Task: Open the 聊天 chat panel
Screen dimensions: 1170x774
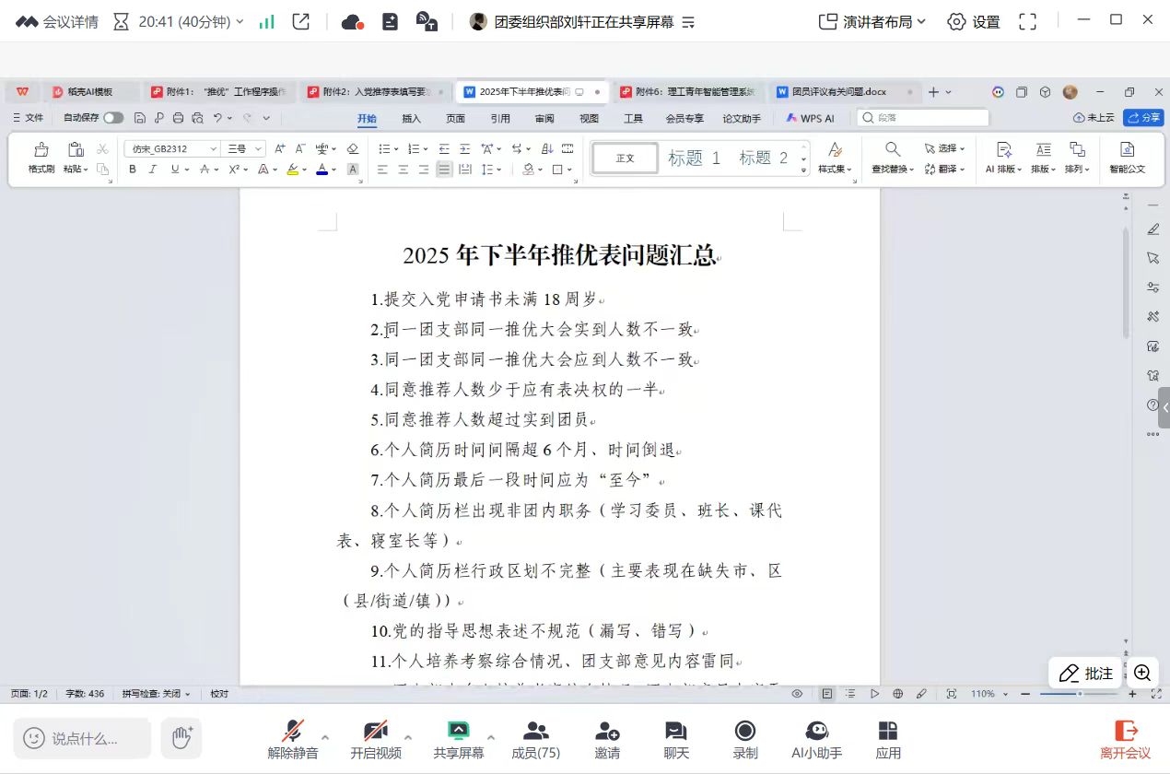Action: click(x=676, y=740)
